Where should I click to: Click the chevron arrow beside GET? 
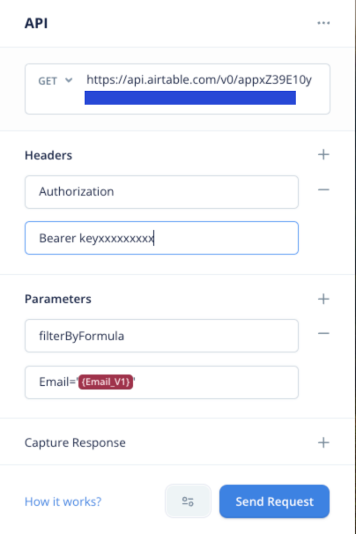[x=69, y=80]
